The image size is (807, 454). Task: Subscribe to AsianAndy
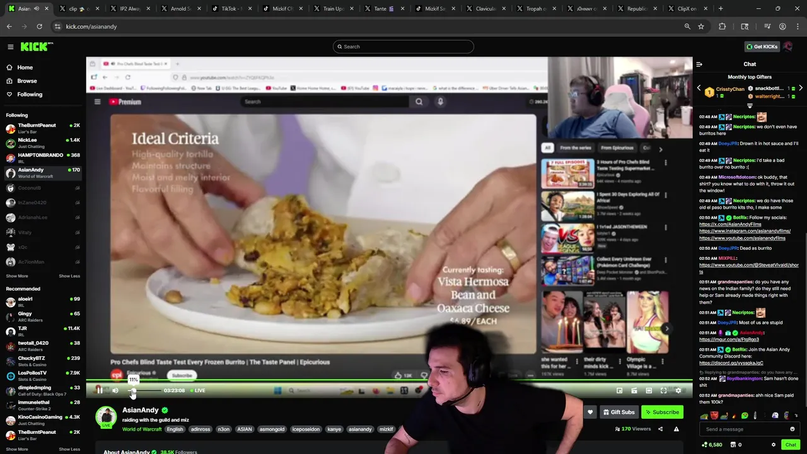pyautogui.click(x=662, y=412)
